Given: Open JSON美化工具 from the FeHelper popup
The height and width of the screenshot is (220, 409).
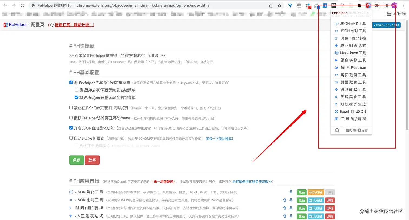Looking at the screenshot, I should tap(351, 24).
